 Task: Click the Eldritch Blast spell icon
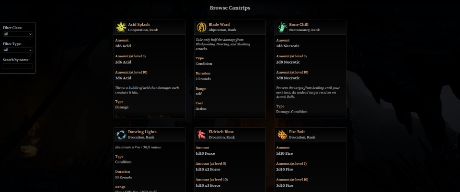coord(202,135)
